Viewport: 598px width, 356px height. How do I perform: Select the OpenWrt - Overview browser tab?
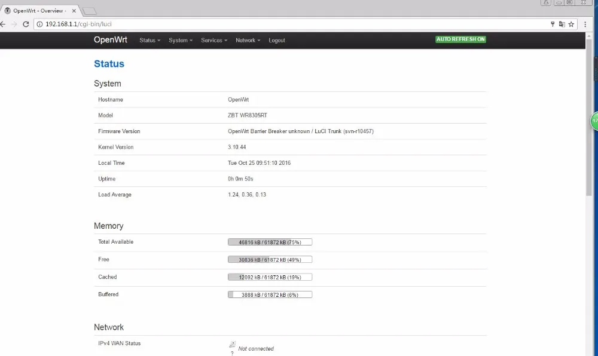click(39, 11)
